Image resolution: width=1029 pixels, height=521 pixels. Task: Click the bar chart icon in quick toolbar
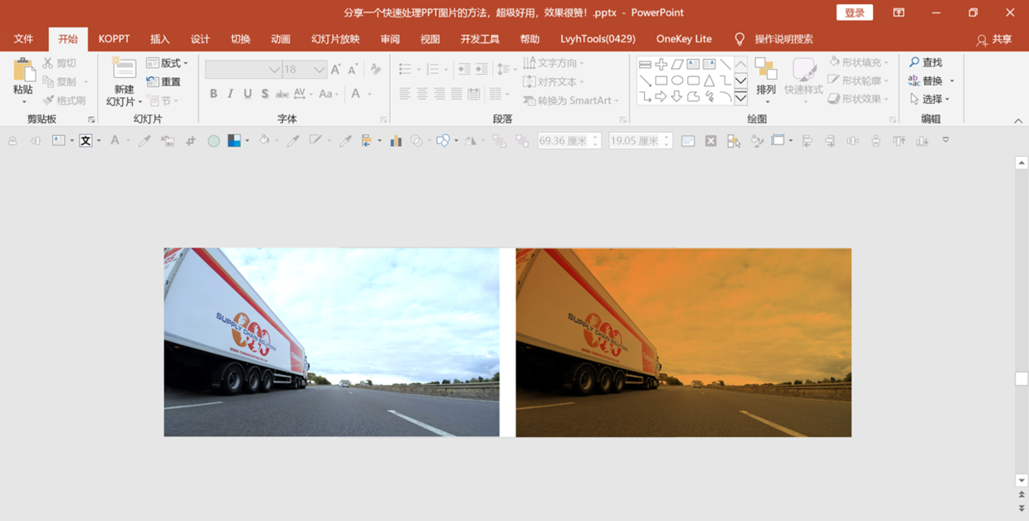[396, 141]
